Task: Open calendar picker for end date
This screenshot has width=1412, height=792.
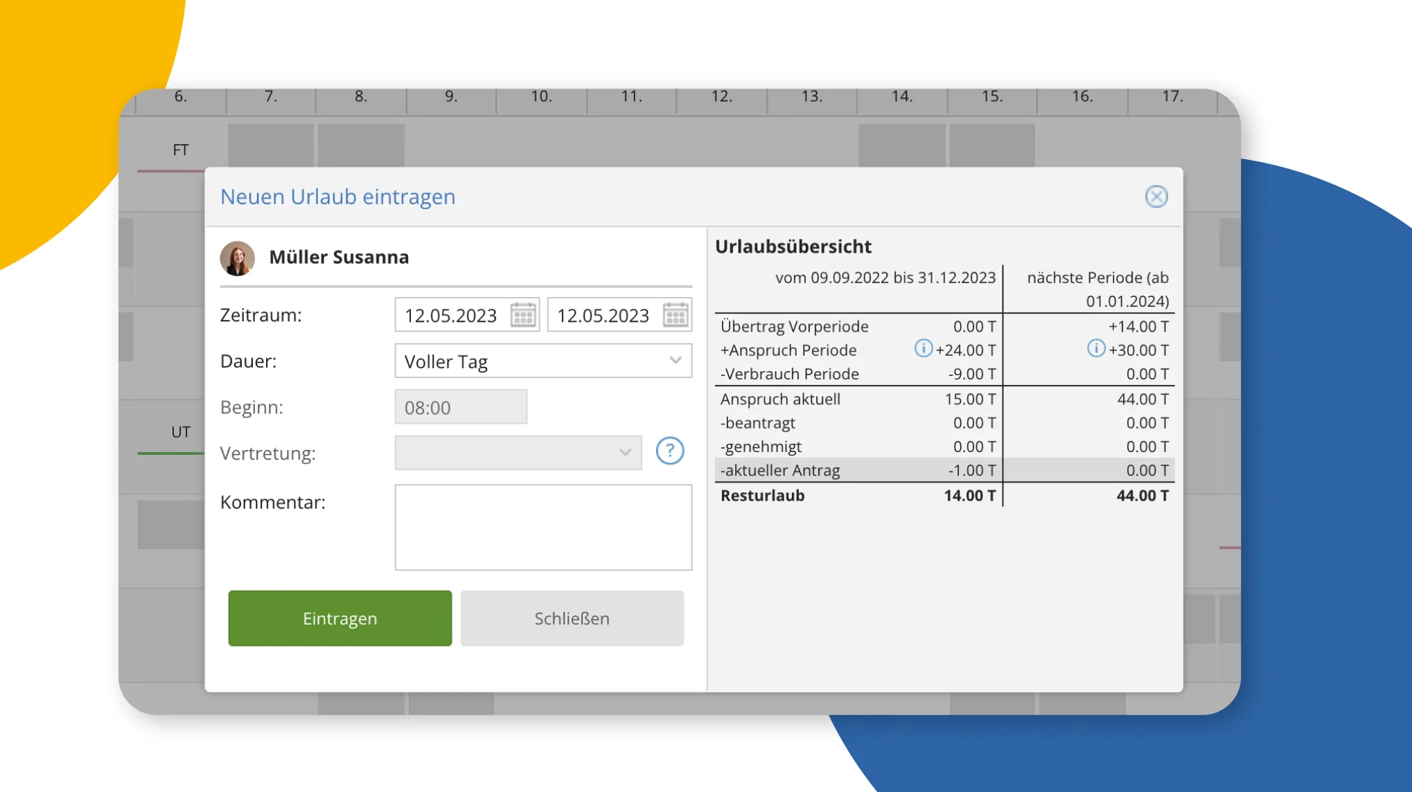Action: 676,315
